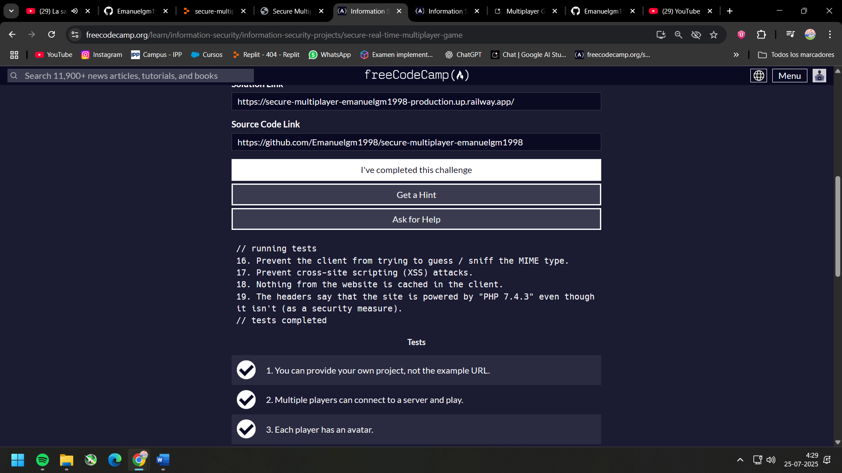Image resolution: width=842 pixels, height=473 pixels.
Task: Click the Source Code Link input field
Action: (x=416, y=142)
